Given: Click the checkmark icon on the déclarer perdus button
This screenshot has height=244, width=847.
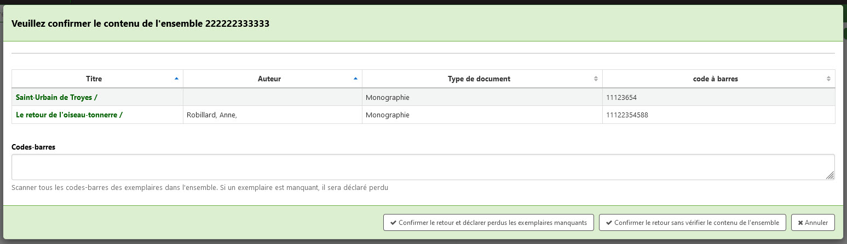Looking at the screenshot, I should pos(393,223).
